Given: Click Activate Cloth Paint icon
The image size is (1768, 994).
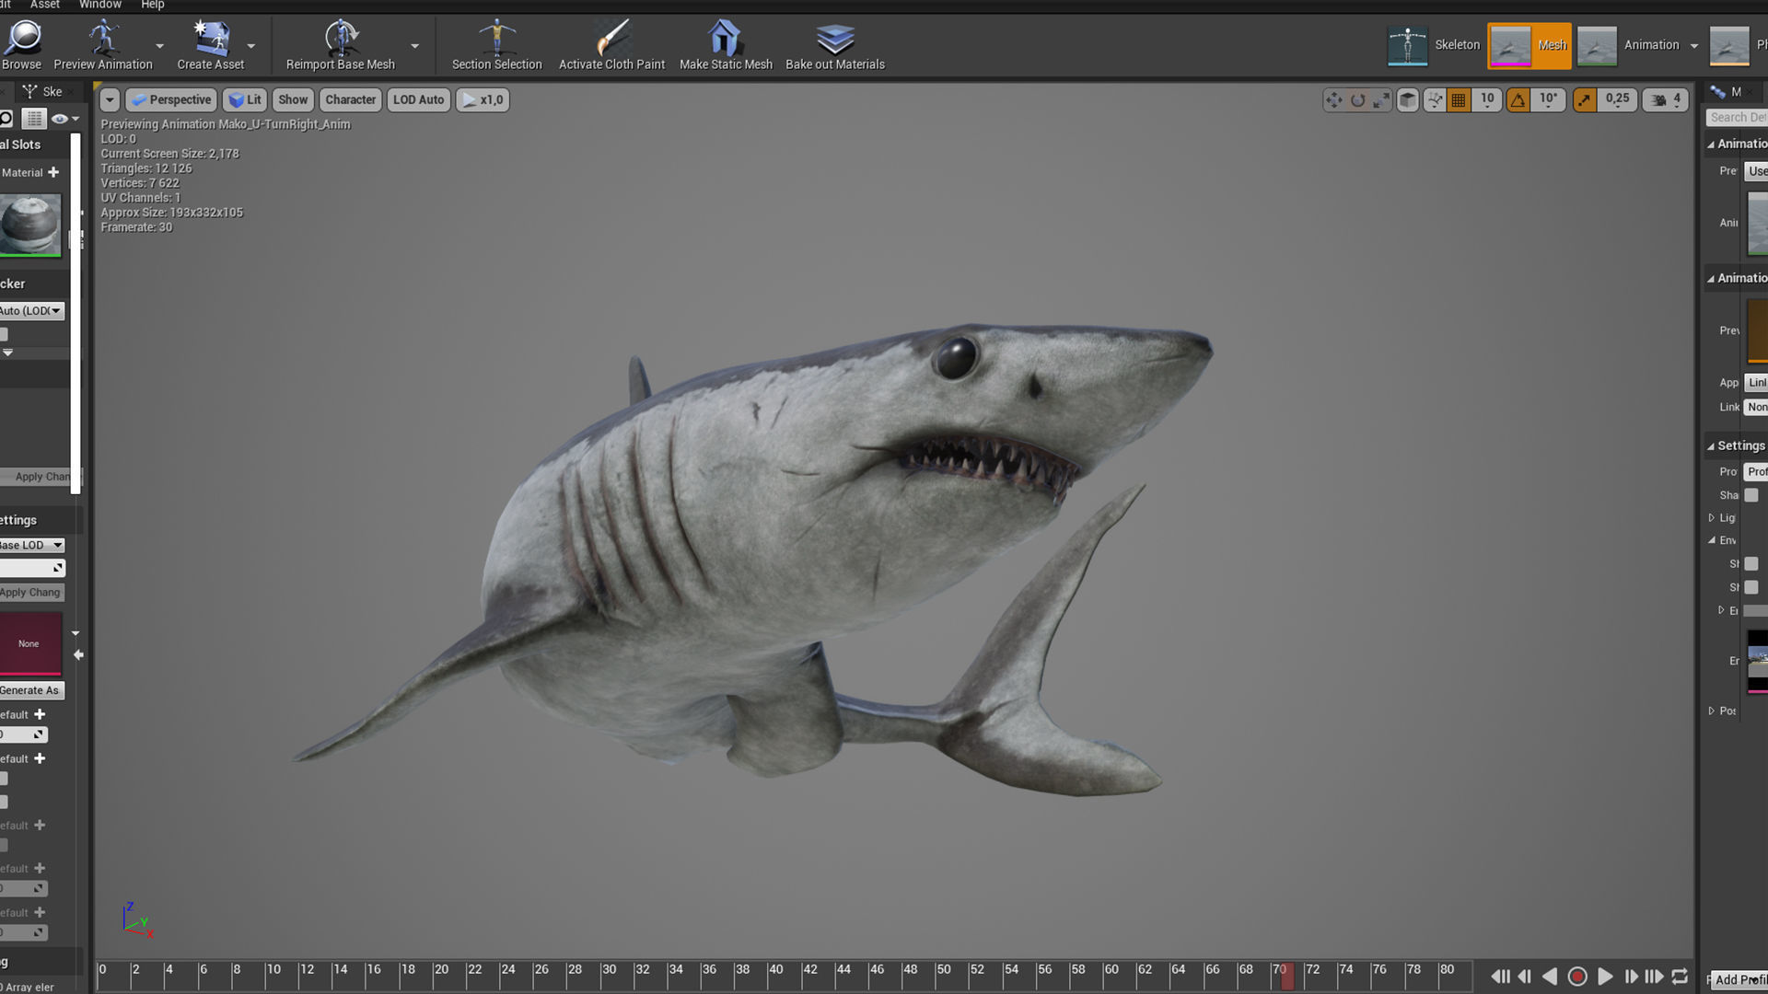Looking at the screenshot, I should point(611,40).
